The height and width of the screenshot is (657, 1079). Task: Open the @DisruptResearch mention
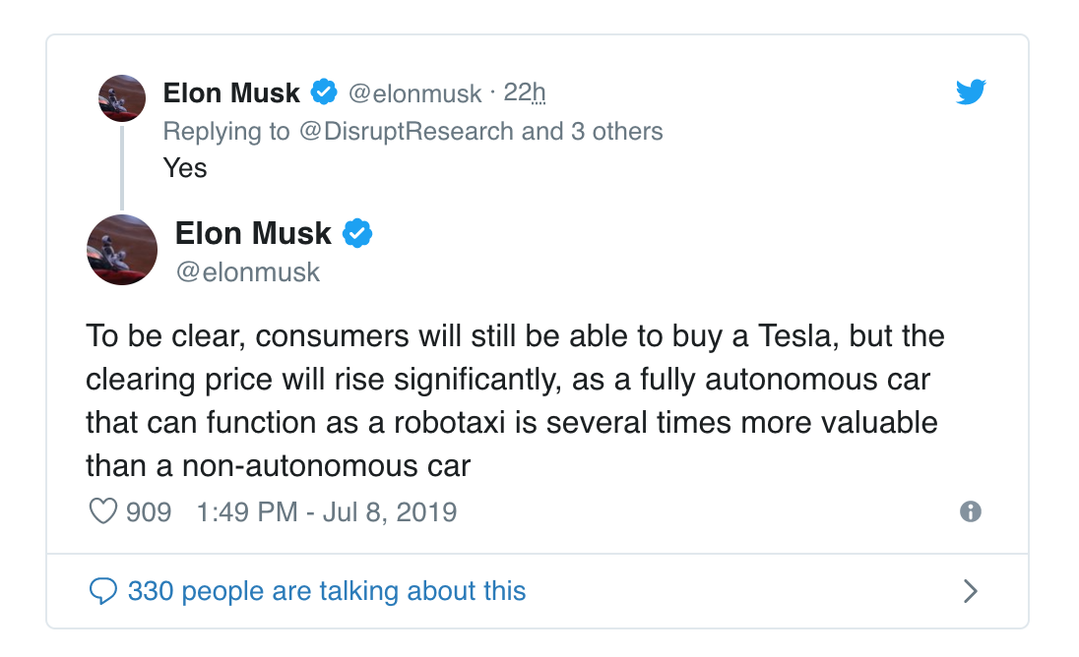pos(406,131)
